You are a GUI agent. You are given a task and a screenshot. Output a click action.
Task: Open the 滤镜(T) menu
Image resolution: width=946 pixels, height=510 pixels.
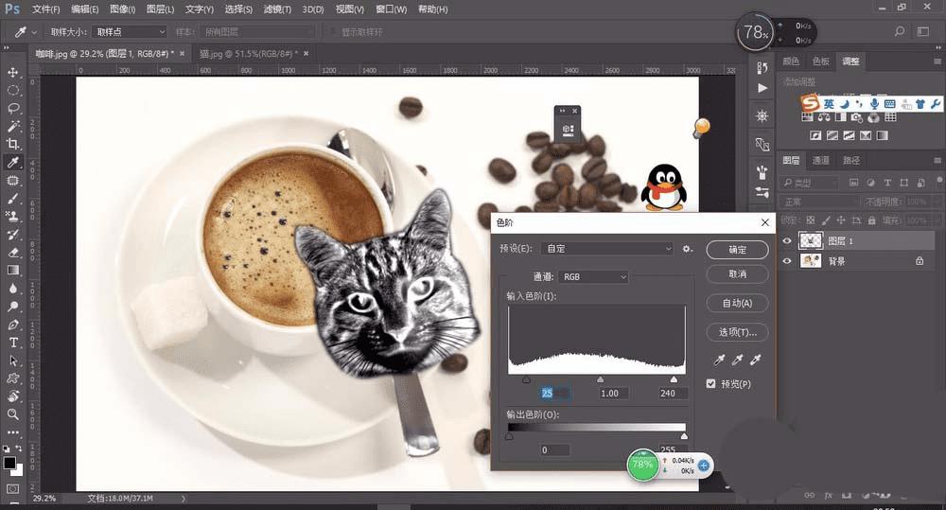pos(277,9)
